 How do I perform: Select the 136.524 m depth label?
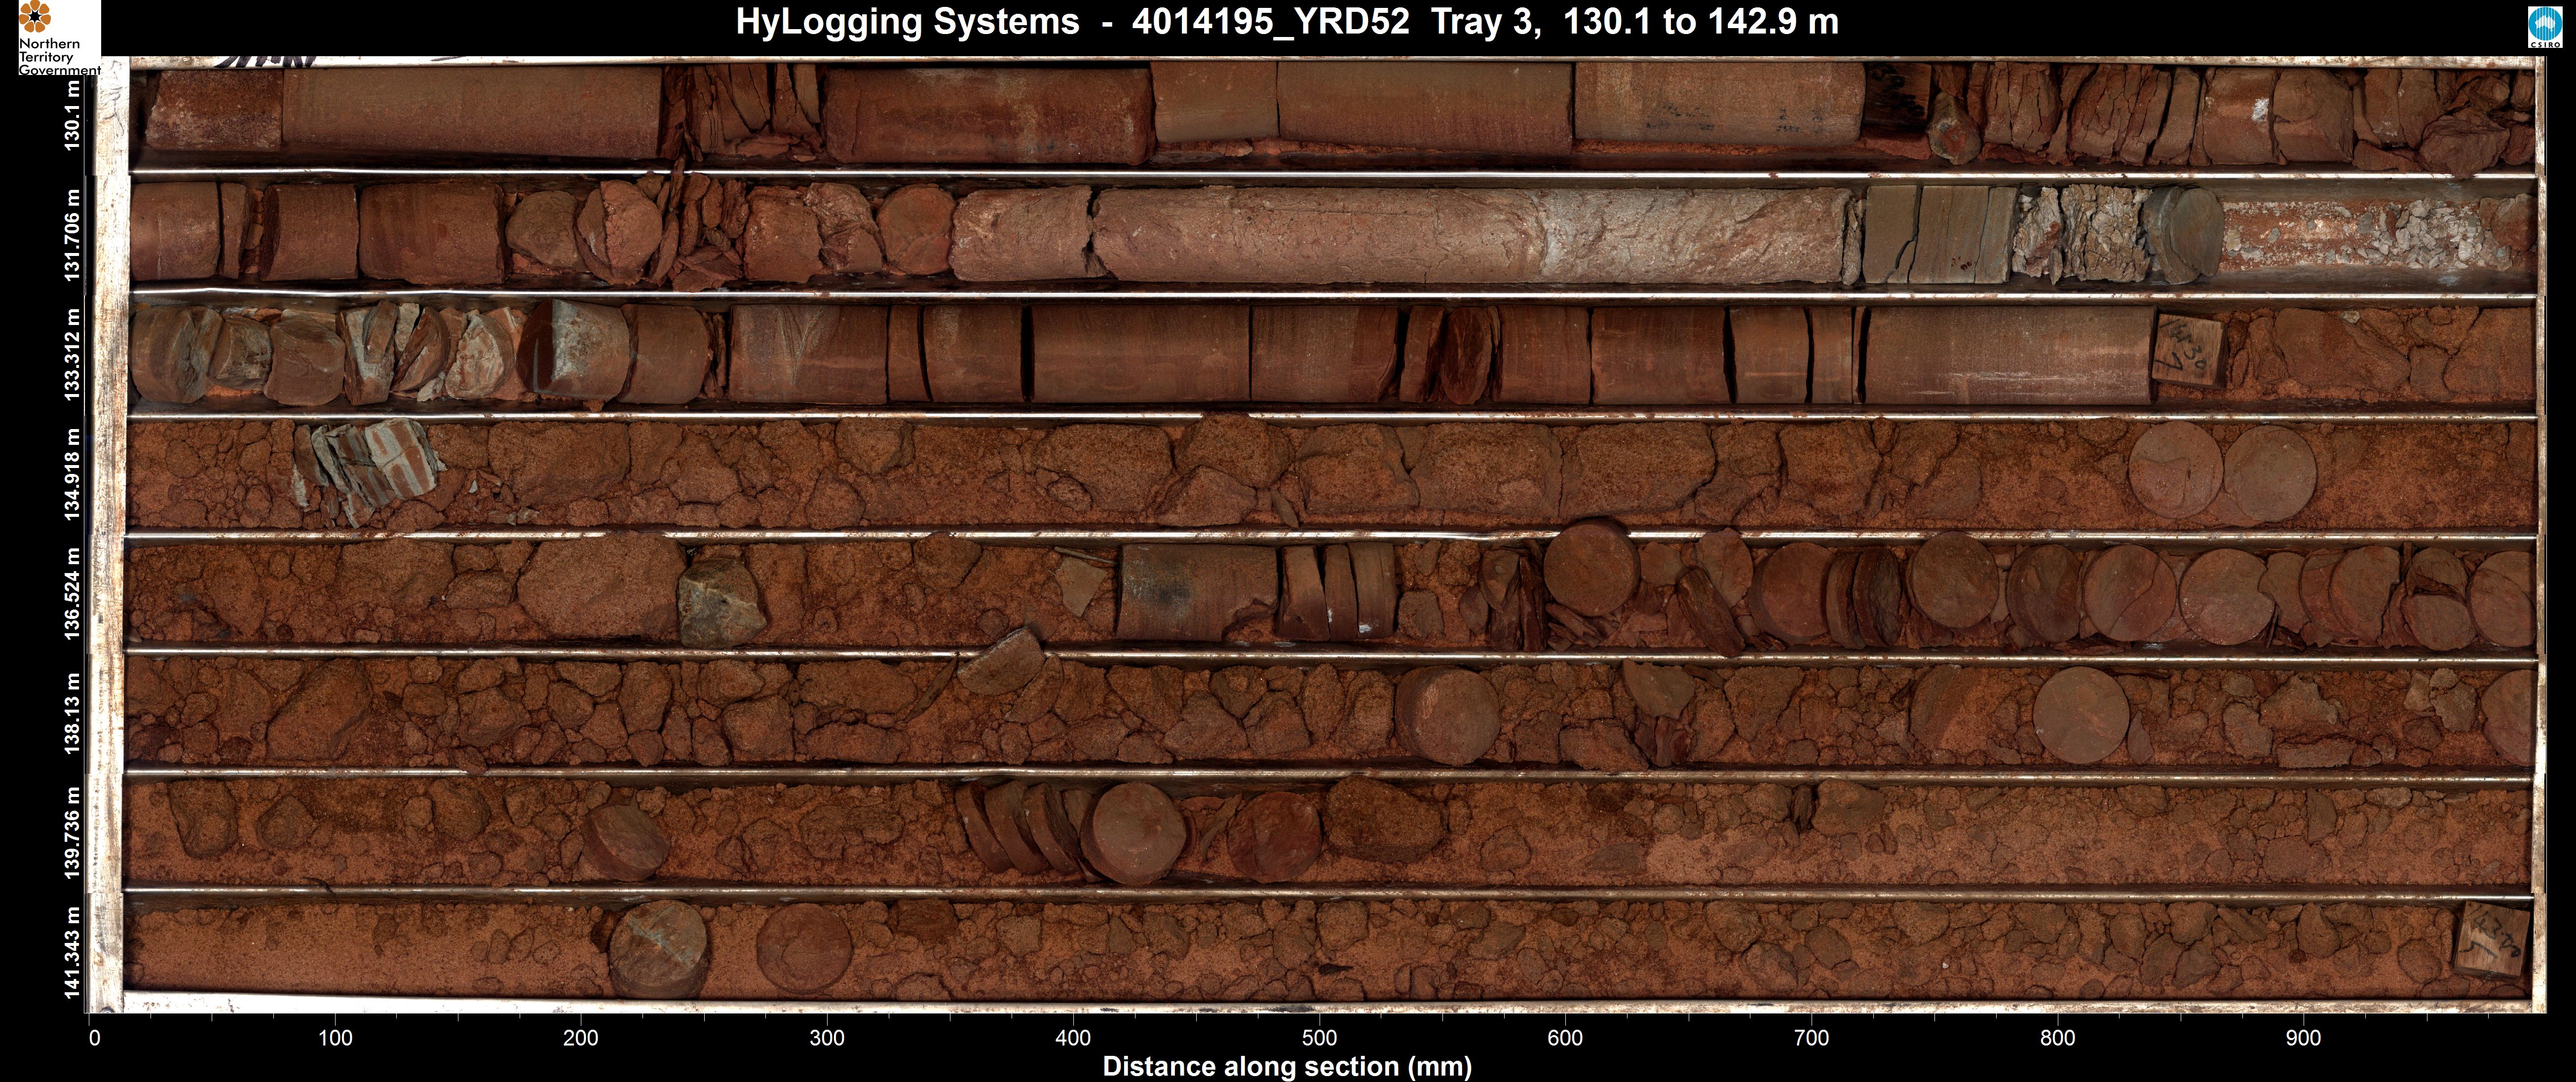click(72, 593)
